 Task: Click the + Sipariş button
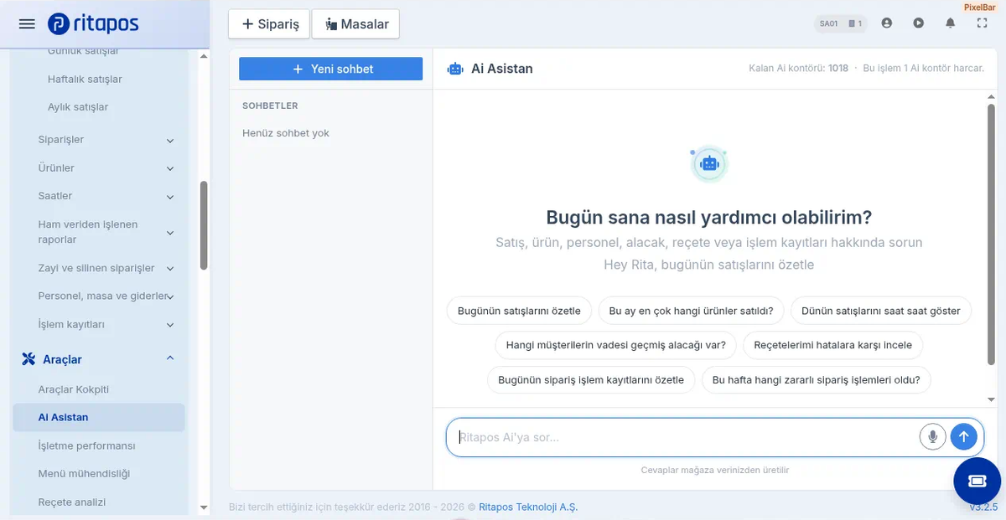269,24
